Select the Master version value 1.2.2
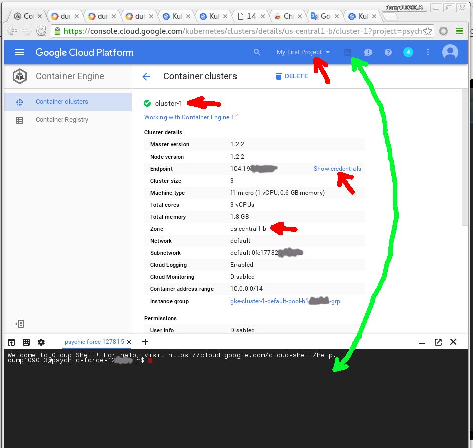 pos(237,144)
